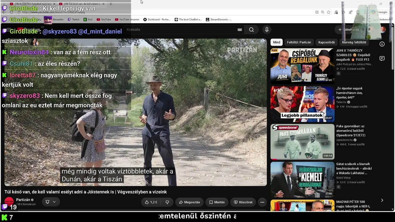395x222 pixels.
Task: Expand the right side chevron arrow panel
Action: pyautogui.click(x=382, y=200)
